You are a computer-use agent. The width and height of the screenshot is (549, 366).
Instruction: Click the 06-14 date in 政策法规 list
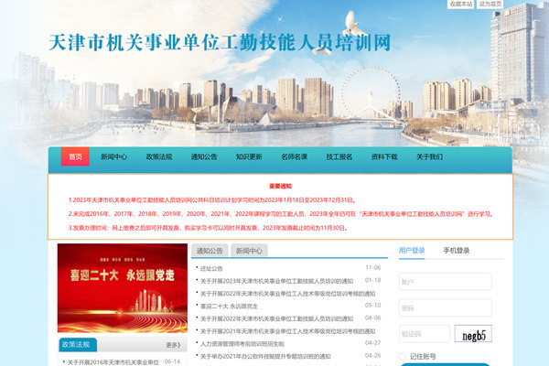(x=172, y=361)
